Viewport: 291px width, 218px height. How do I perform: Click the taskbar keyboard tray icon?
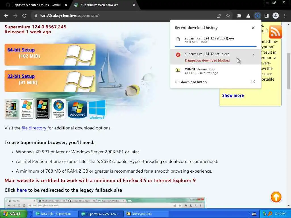tap(254, 214)
